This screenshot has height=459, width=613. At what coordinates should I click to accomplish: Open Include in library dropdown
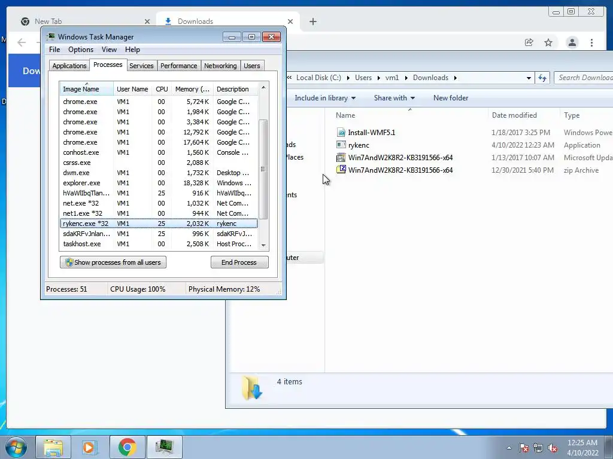click(325, 98)
